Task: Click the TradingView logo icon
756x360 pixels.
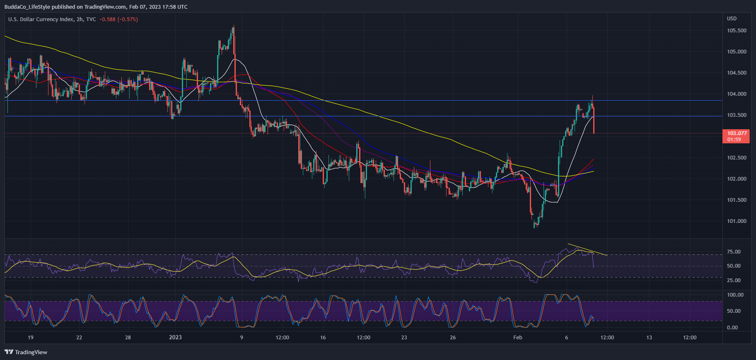Action: point(9,352)
